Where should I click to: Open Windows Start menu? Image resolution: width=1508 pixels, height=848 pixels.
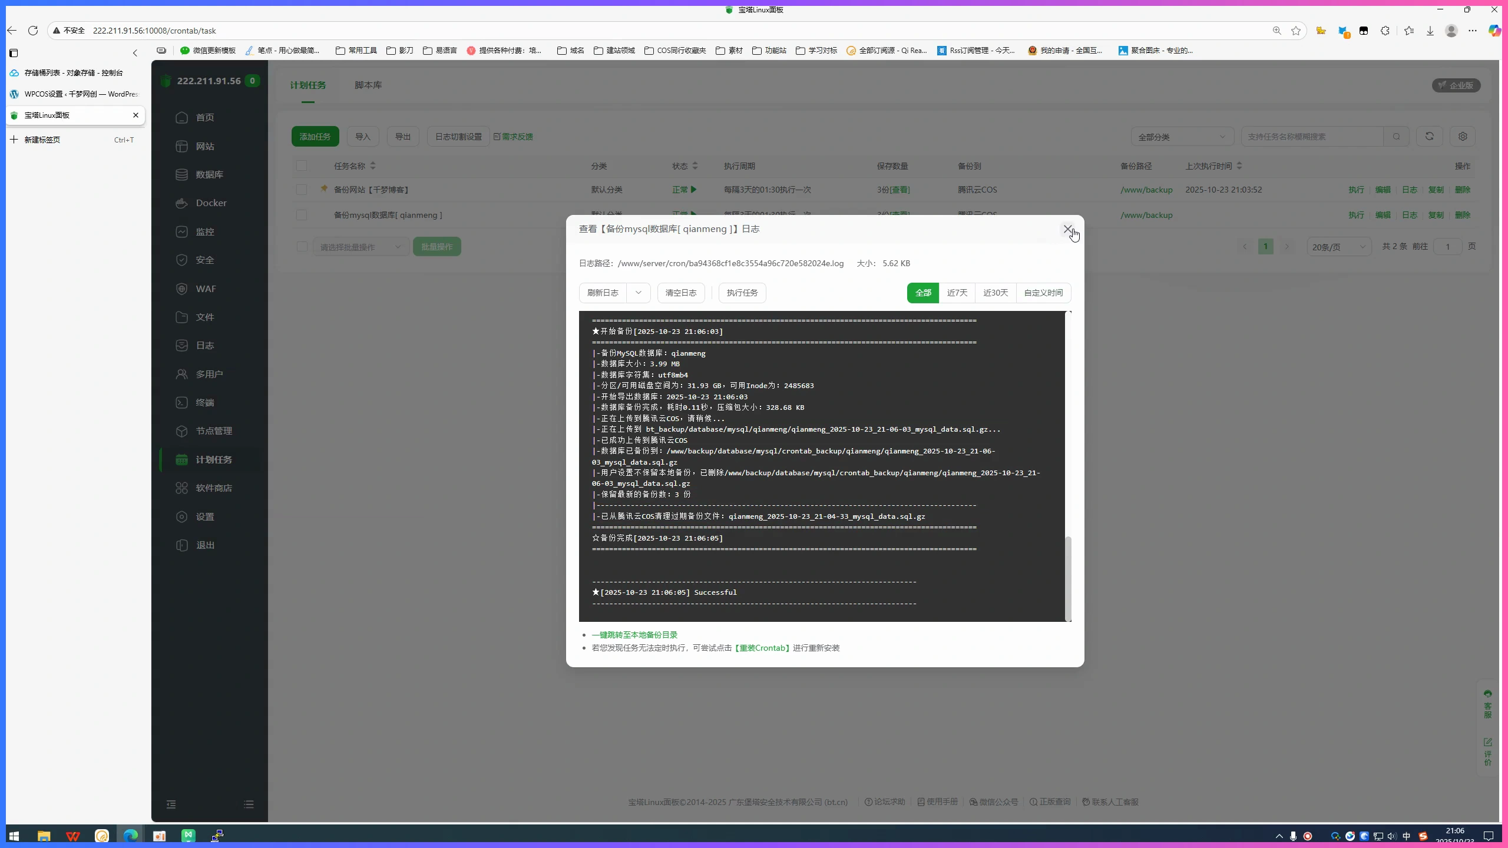14,836
